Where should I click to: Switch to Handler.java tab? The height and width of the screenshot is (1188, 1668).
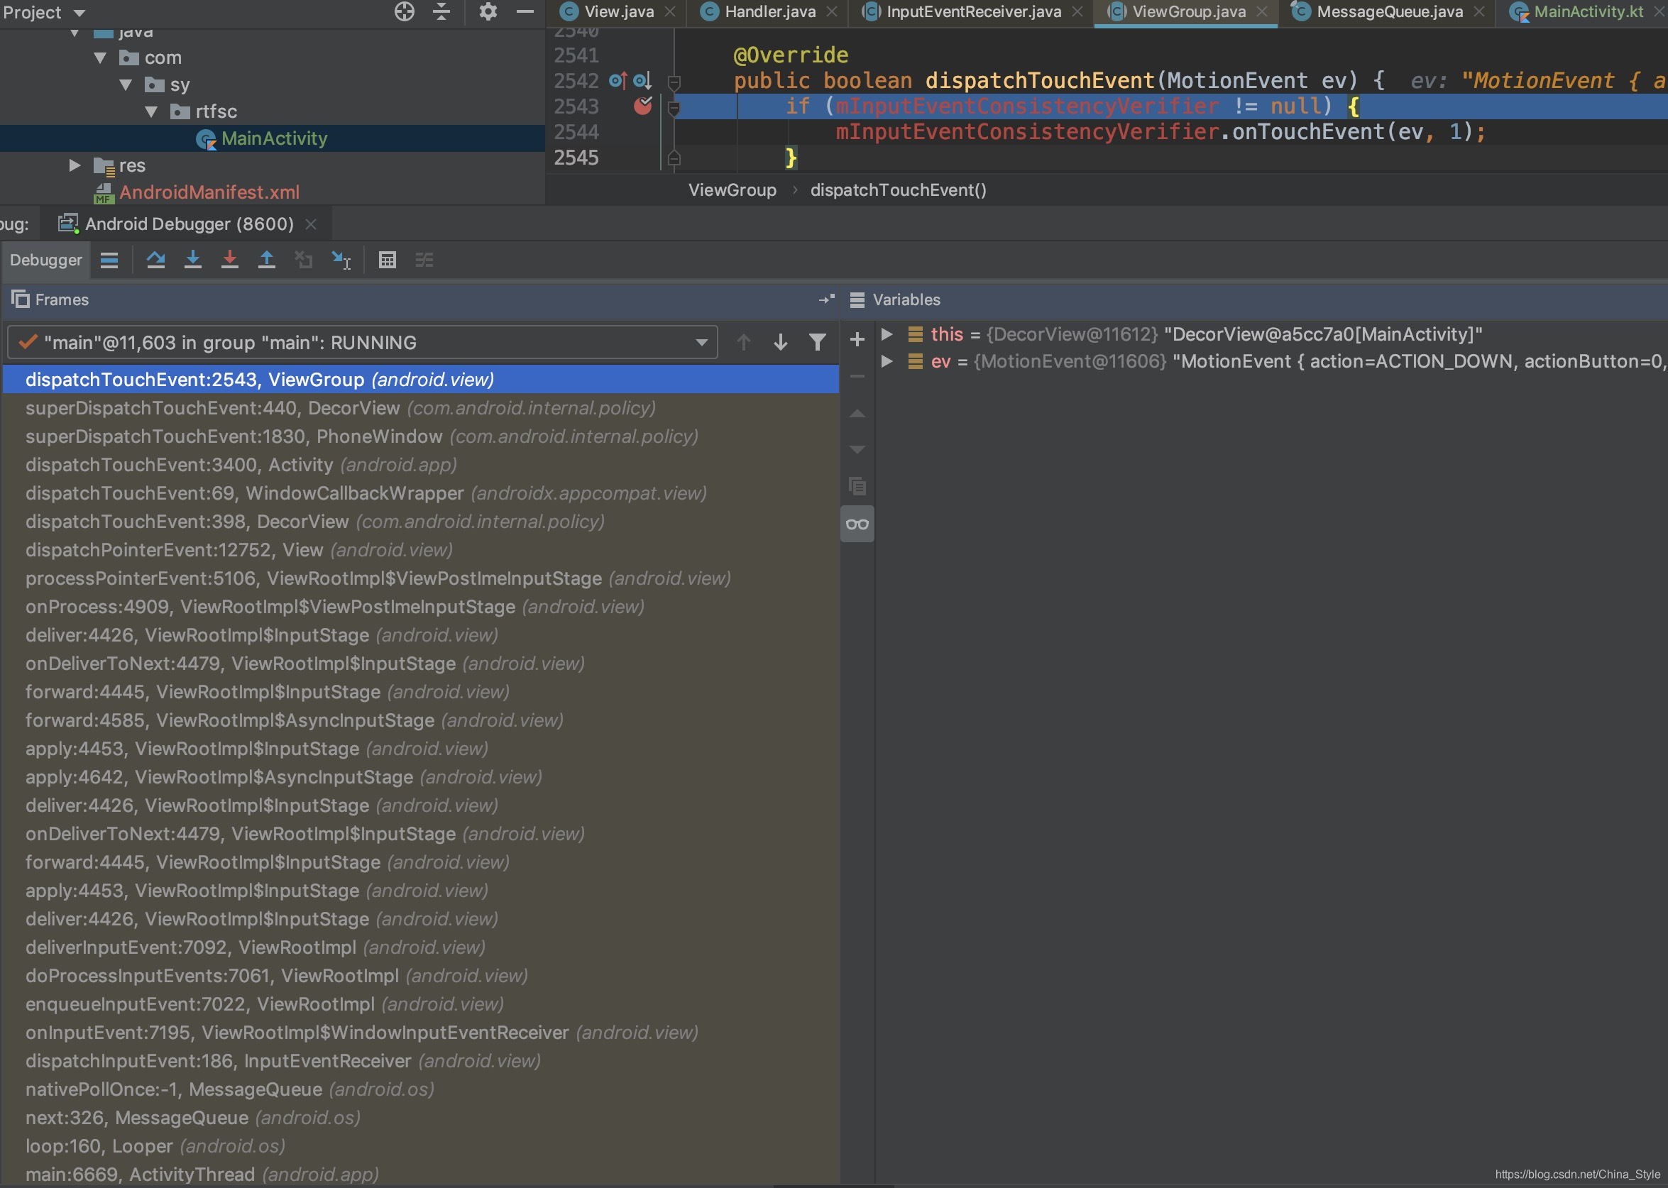769,11
